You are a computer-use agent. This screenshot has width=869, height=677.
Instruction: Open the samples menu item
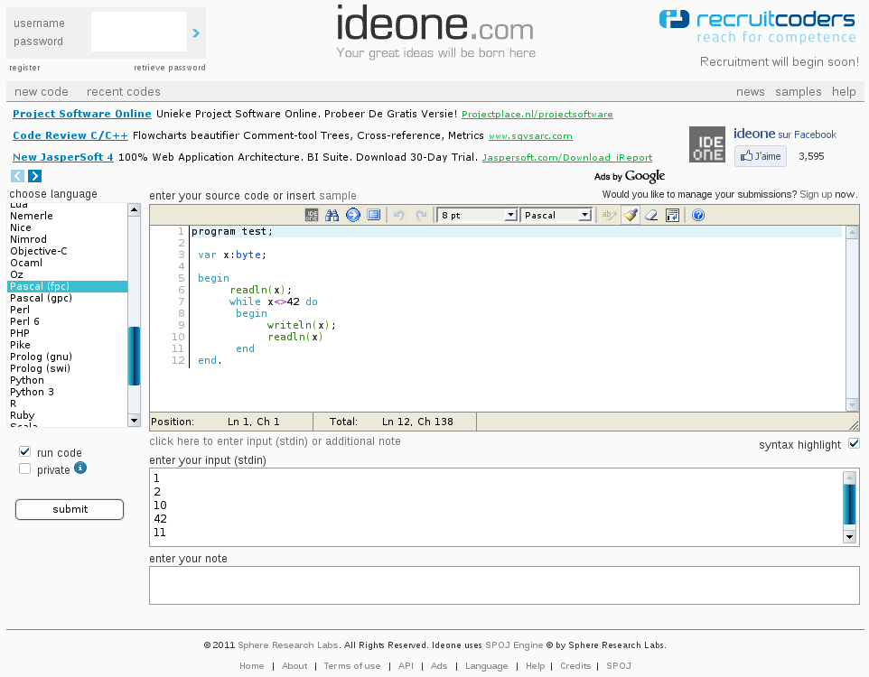798,91
